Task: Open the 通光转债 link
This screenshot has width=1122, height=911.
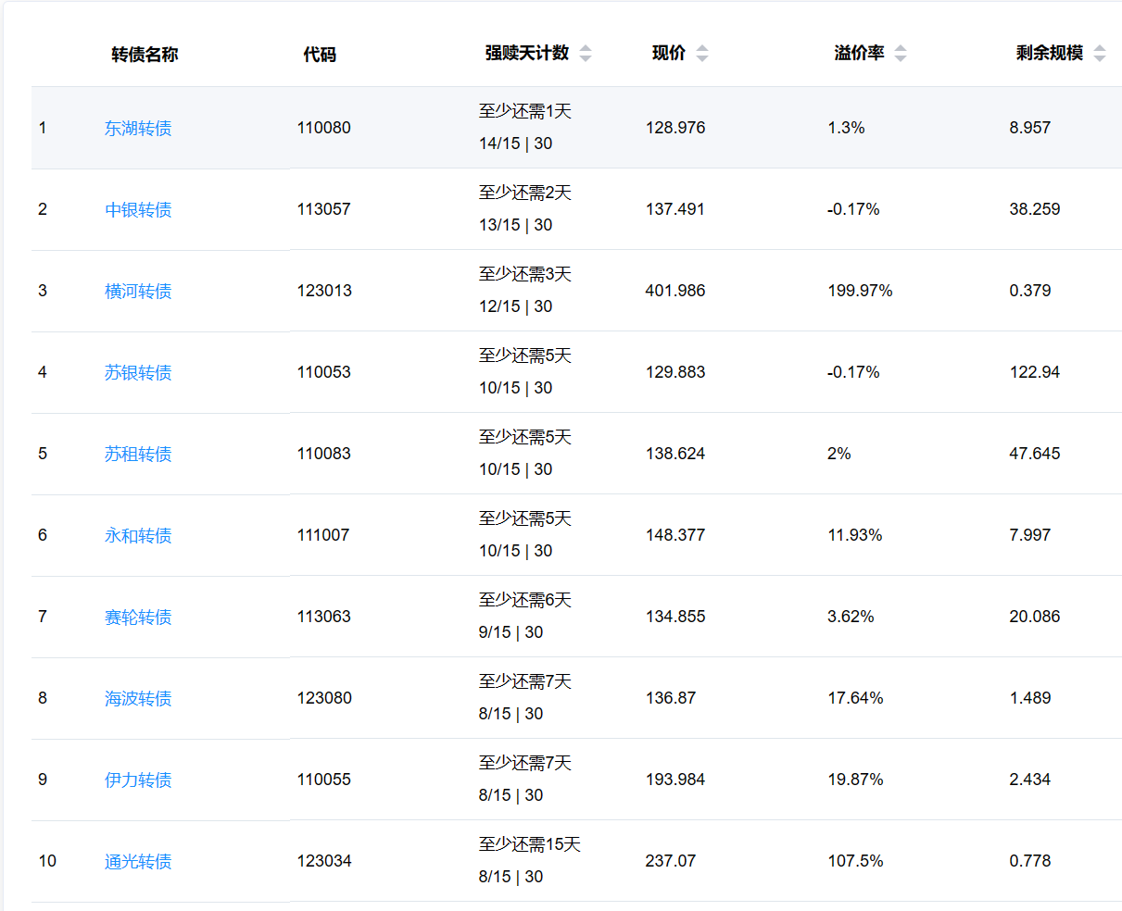Action: pos(138,862)
